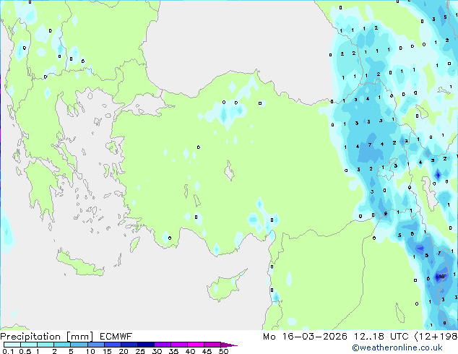The image size is (458, 354).
Task: Click the '50' legend scale label
Action: (223, 351)
